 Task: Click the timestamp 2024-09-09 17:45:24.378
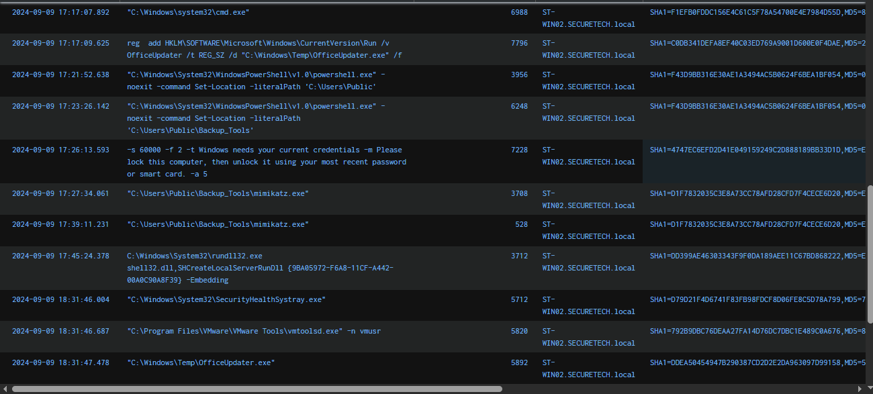(60, 256)
